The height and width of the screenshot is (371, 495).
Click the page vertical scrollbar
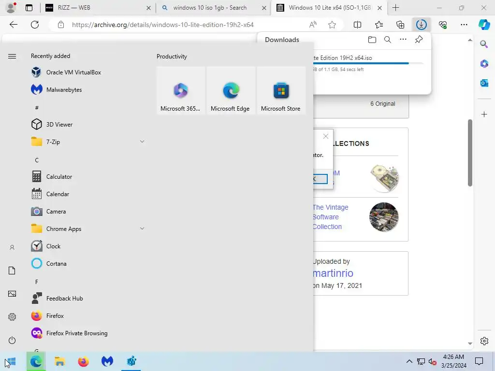[x=470, y=153]
